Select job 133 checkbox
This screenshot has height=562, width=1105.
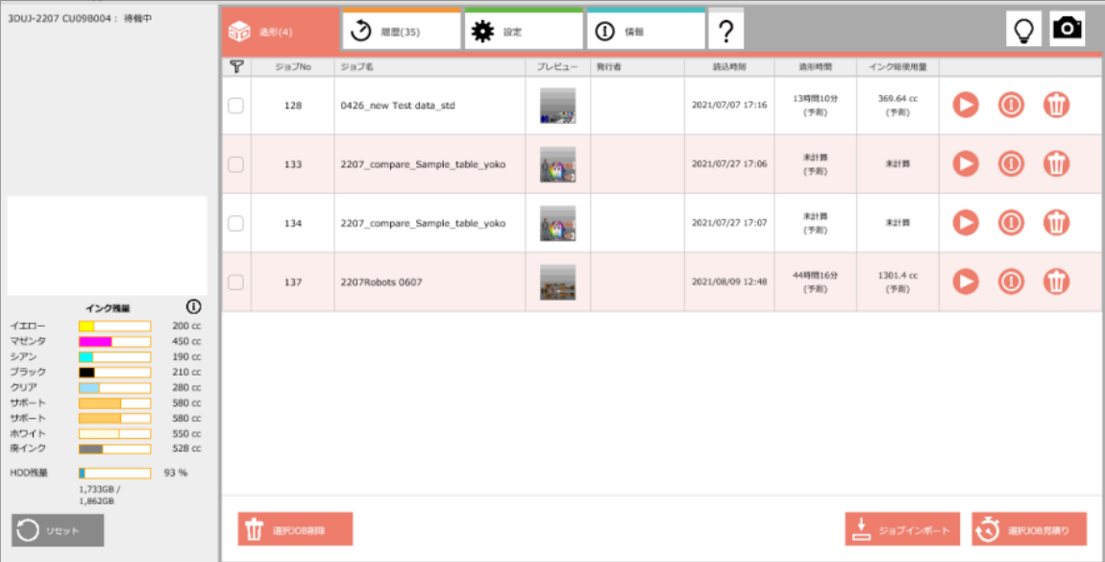(x=235, y=164)
